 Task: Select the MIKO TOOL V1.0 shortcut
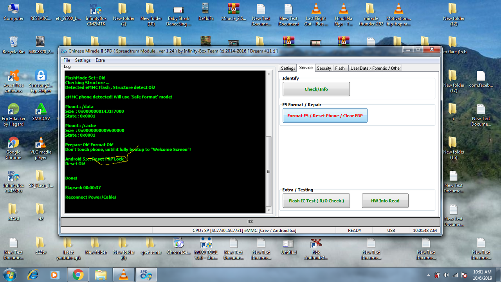[206, 248]
